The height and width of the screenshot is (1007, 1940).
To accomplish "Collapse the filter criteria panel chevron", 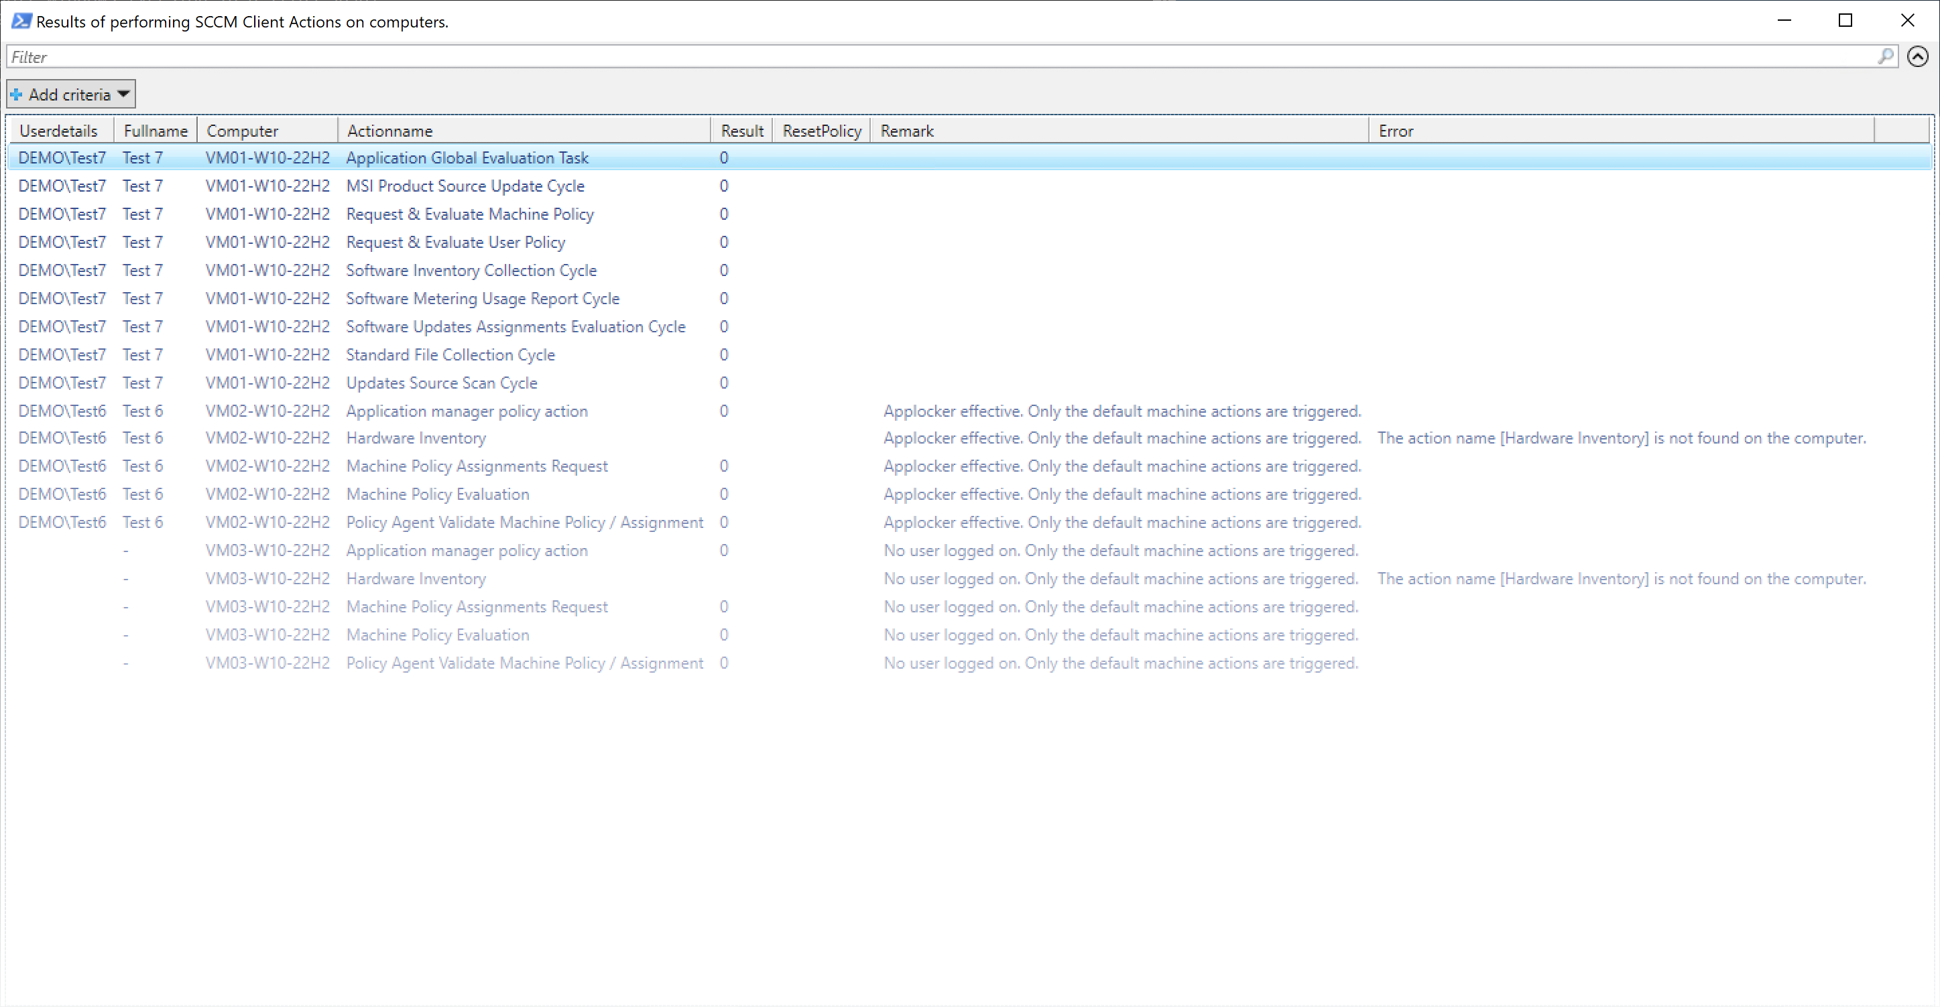I will tap(1917, 56).
